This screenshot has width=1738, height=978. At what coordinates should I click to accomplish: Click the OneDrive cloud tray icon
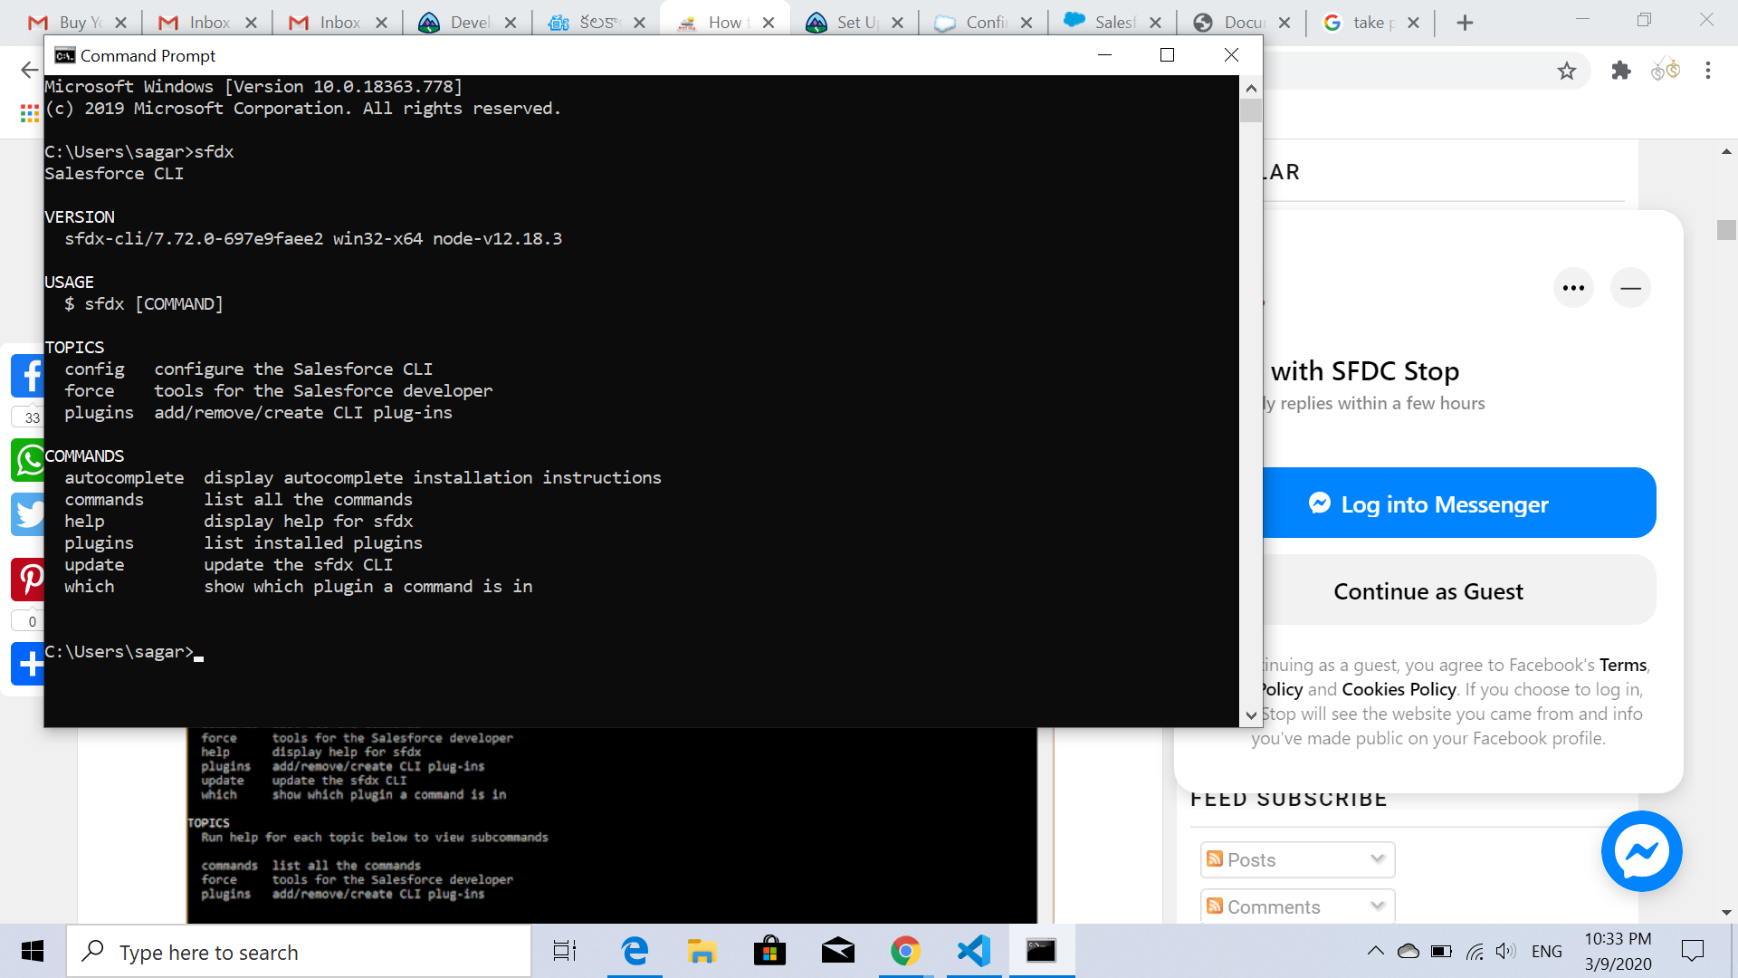(x=1409, y=951)
